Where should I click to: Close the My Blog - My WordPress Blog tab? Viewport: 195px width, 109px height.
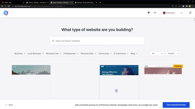pyautogui.click(x=96, y=3)
